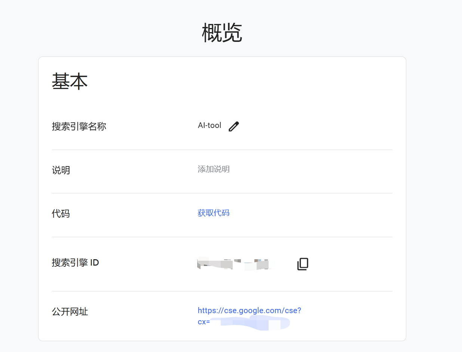Click the 基本 section heading
The height and width of the screenshot is (352, 462).
click(70, 81)
